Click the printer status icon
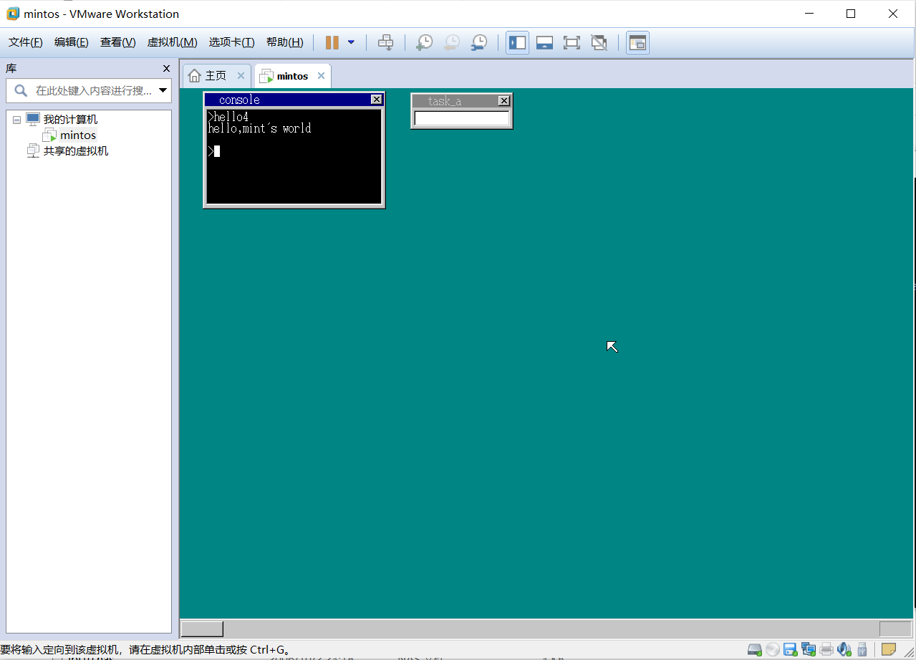916x660 pixels. [827, 650]
